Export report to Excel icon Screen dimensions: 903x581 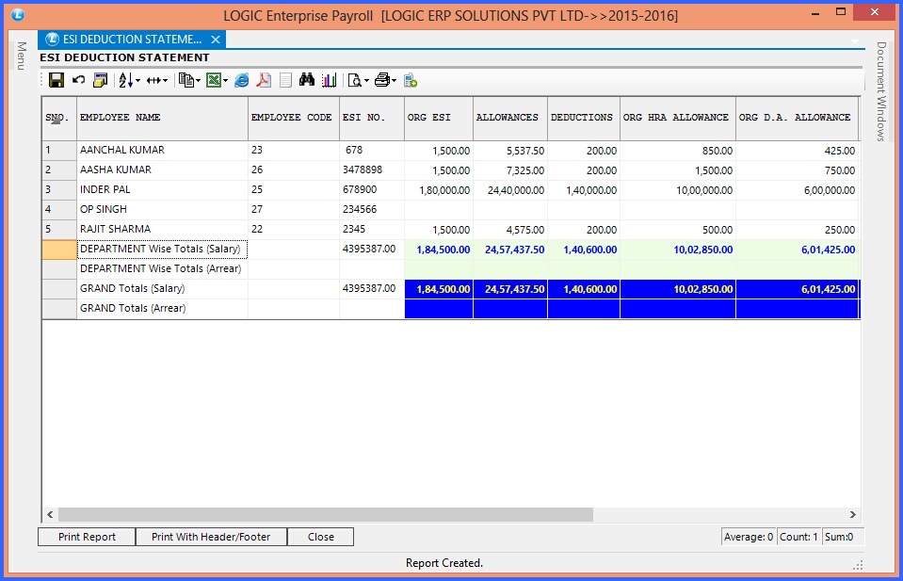pos(214,80)
